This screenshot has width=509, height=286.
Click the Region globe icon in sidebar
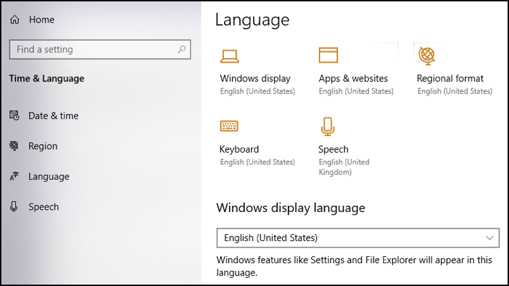15,146
